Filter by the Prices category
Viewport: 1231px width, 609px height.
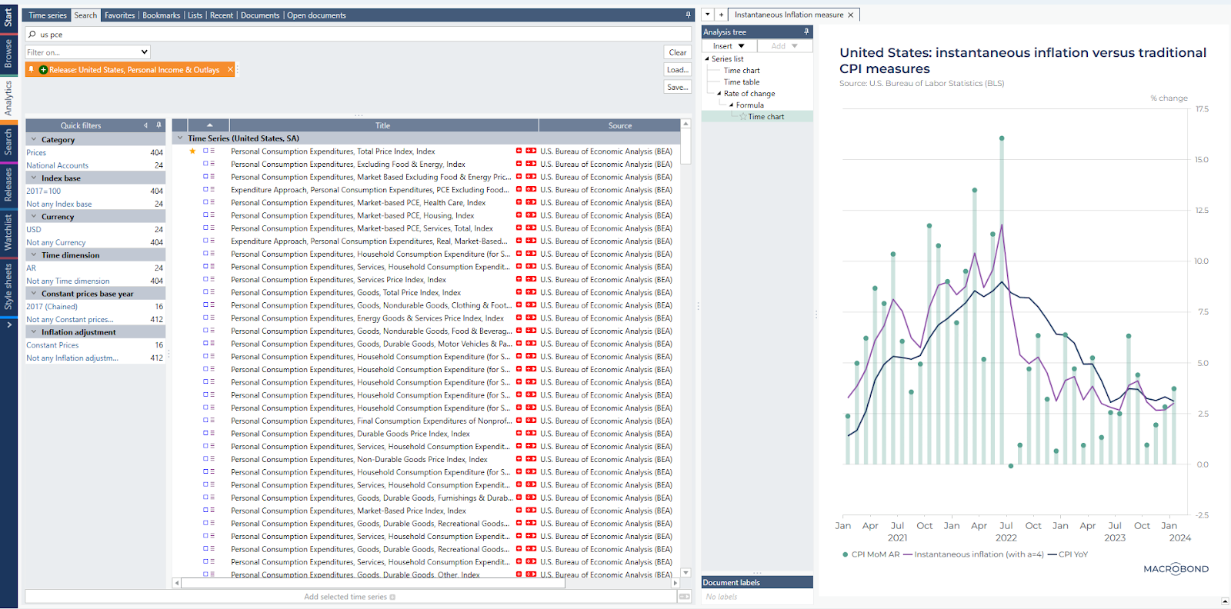[36, 153]
